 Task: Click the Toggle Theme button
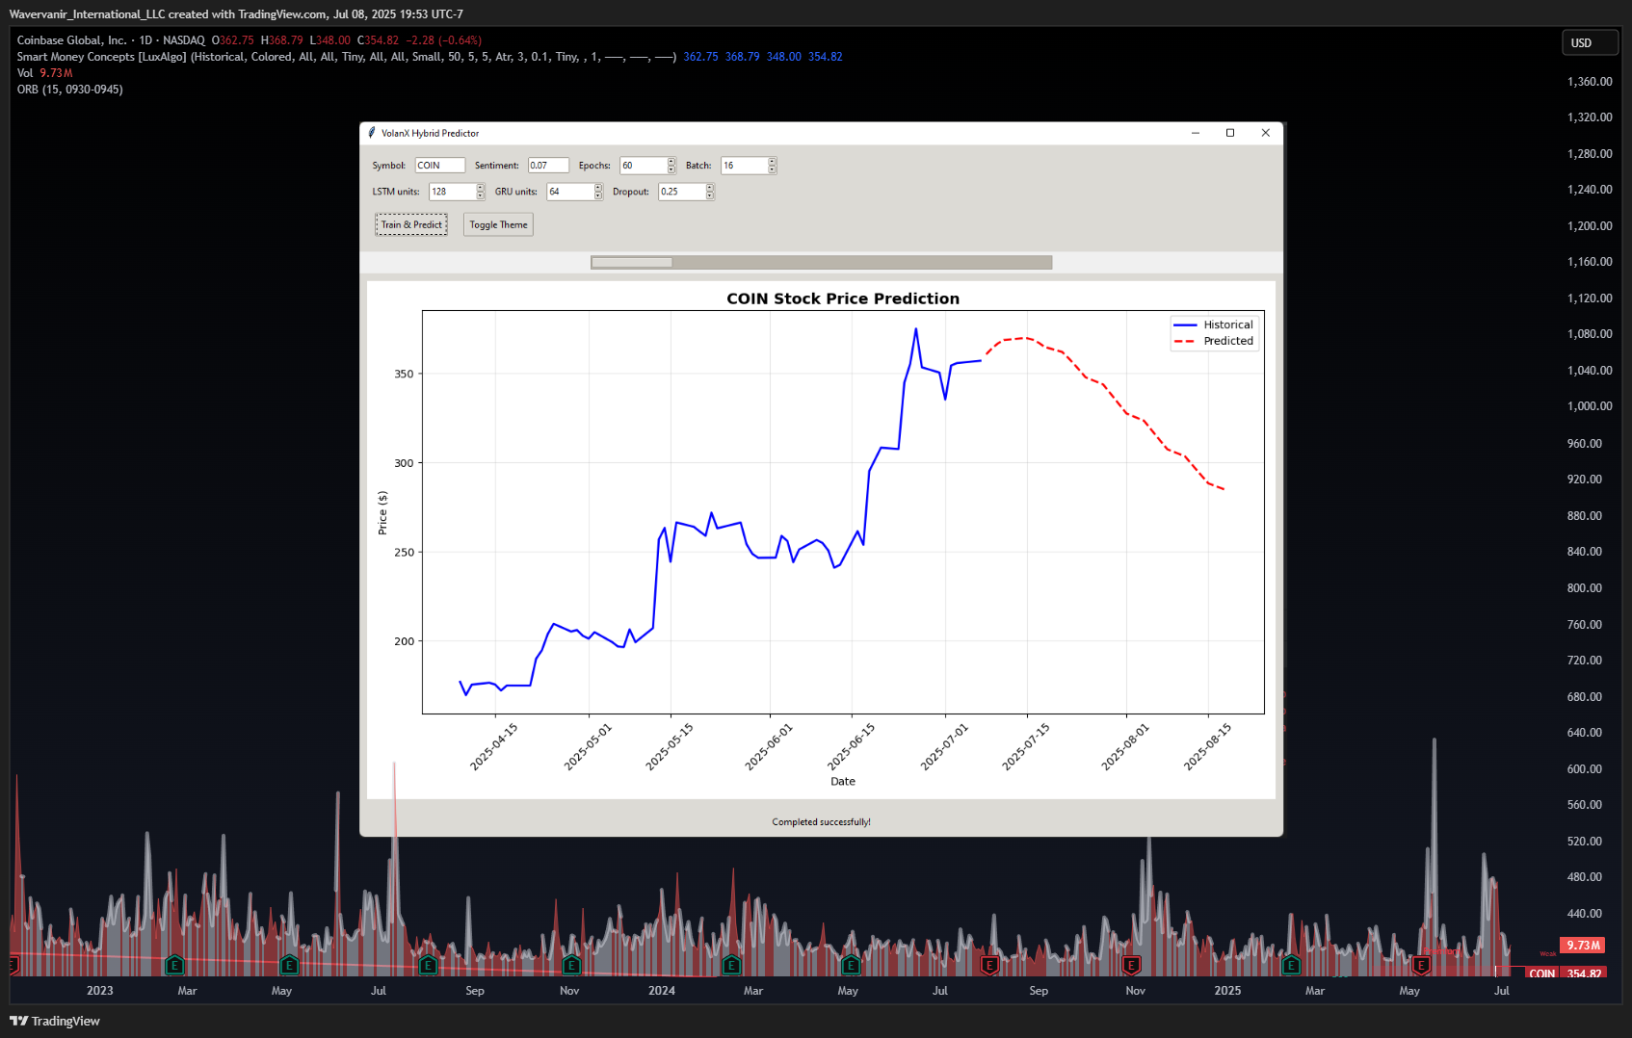498,224
